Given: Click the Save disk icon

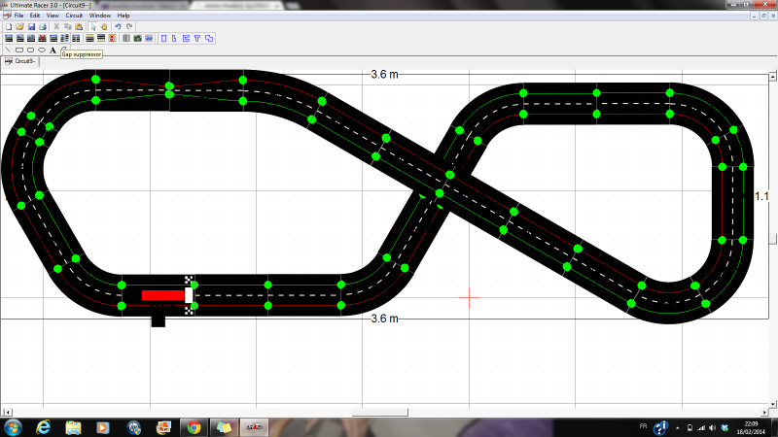Looking at the screenshot, I should pyautogui.click(x=30, y=26).
